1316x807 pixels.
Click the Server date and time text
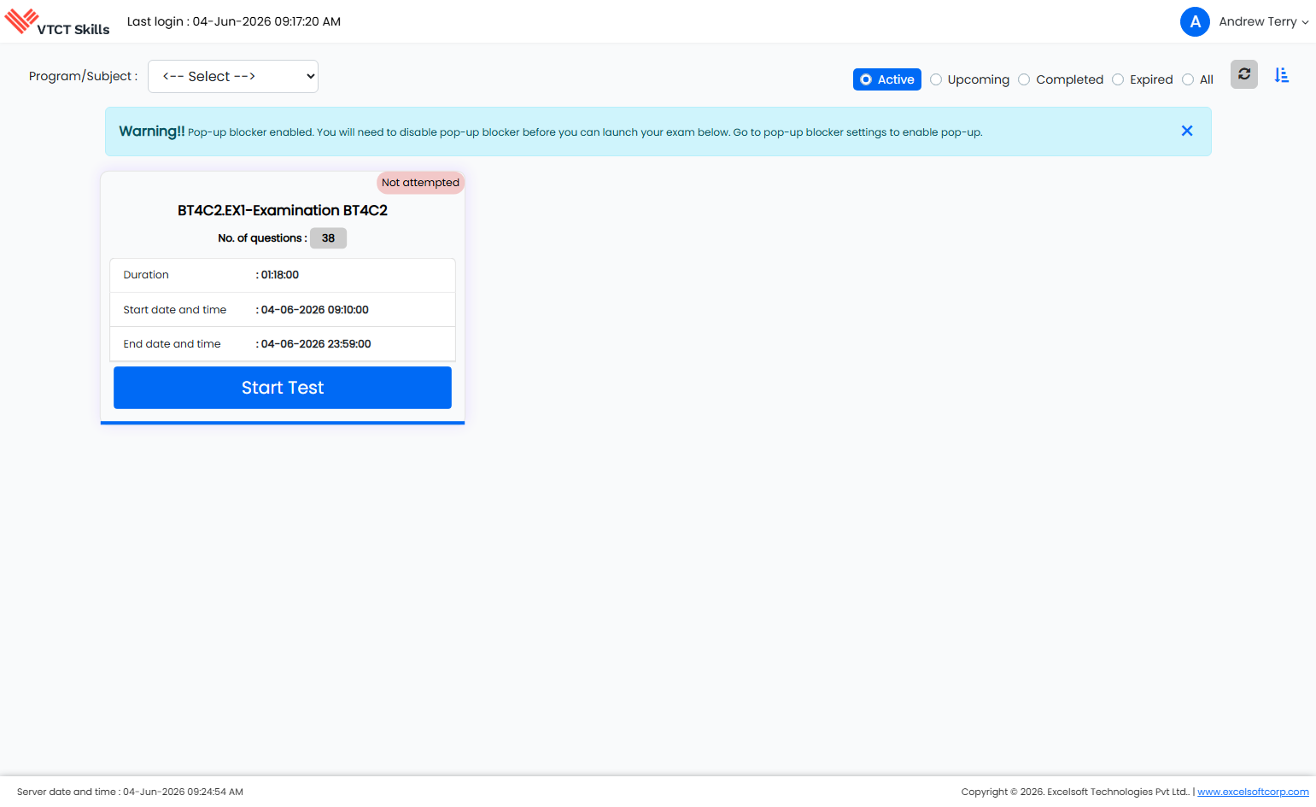click(x=130, y=792)
